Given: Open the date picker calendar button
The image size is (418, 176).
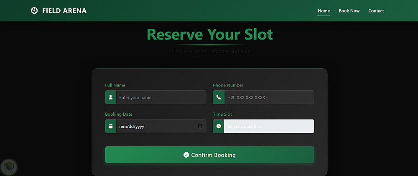Looking at the screenshot, I should pyautogui.click(x=200, y=126).
